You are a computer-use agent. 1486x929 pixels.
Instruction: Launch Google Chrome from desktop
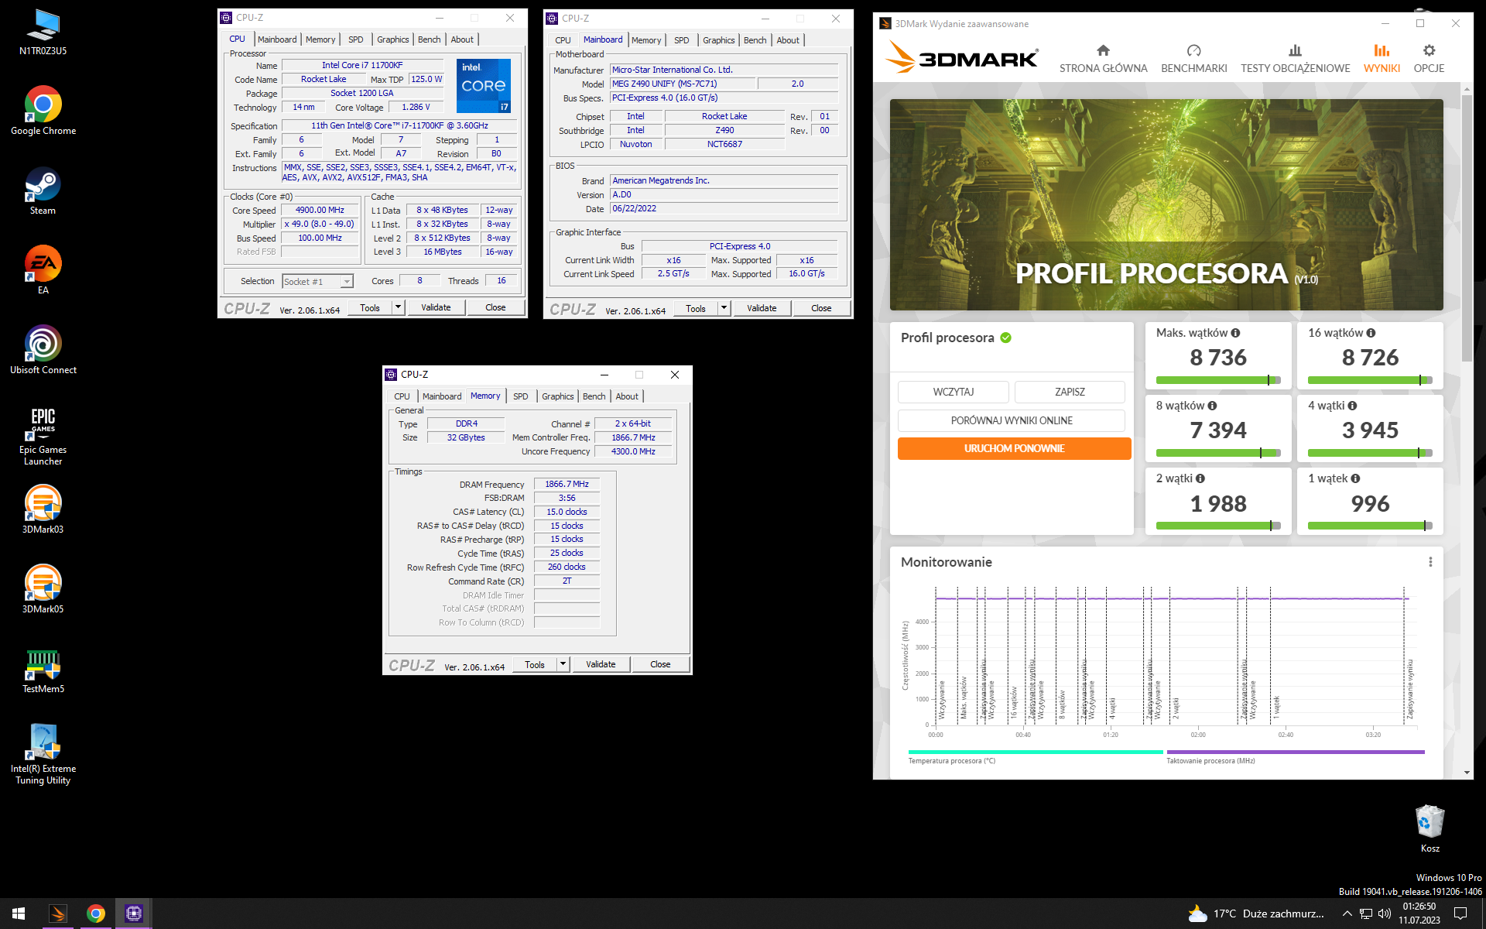43,111
